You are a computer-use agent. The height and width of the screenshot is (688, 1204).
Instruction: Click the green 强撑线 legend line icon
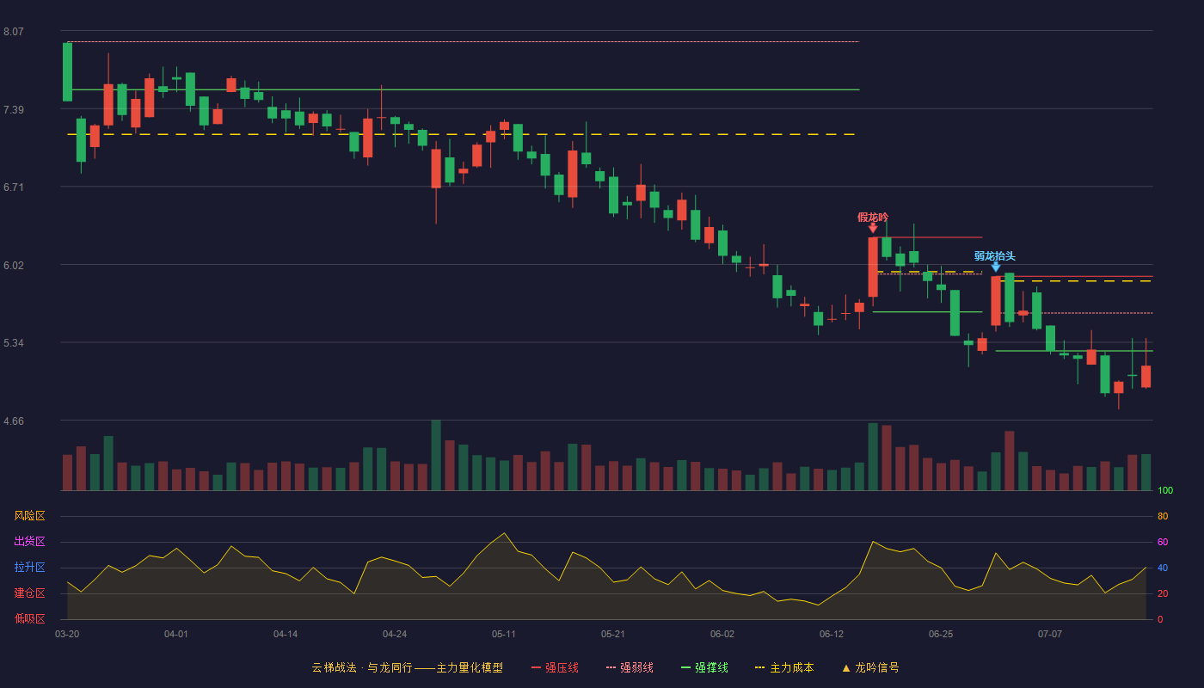pos(685,668)
